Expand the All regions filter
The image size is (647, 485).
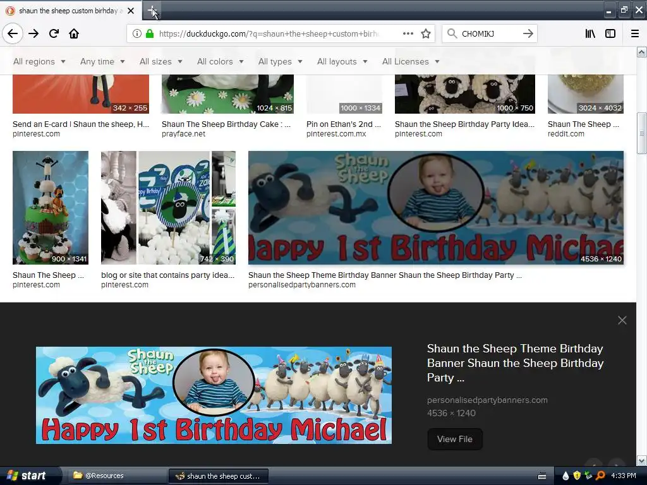coord(39,61)
